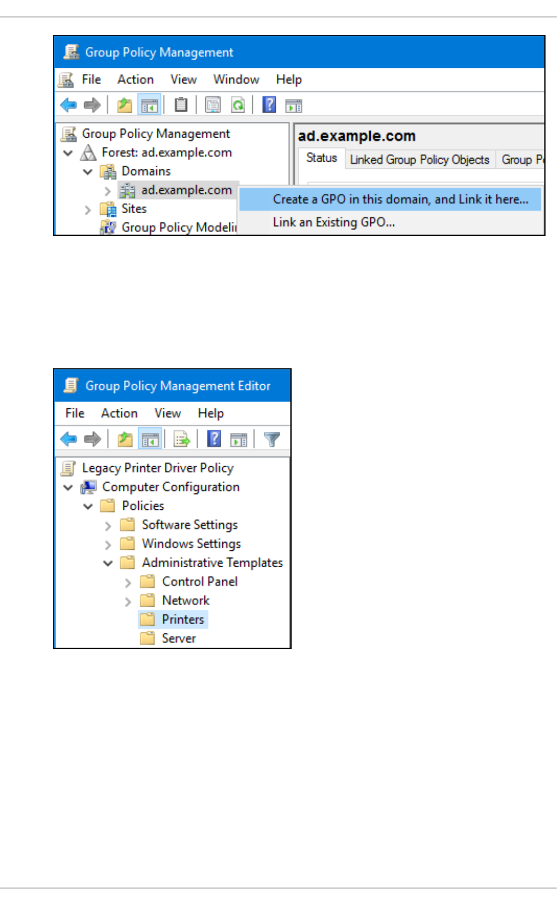Select the Server folder
This screenshot has height=905, width=557.
point(179,638)
